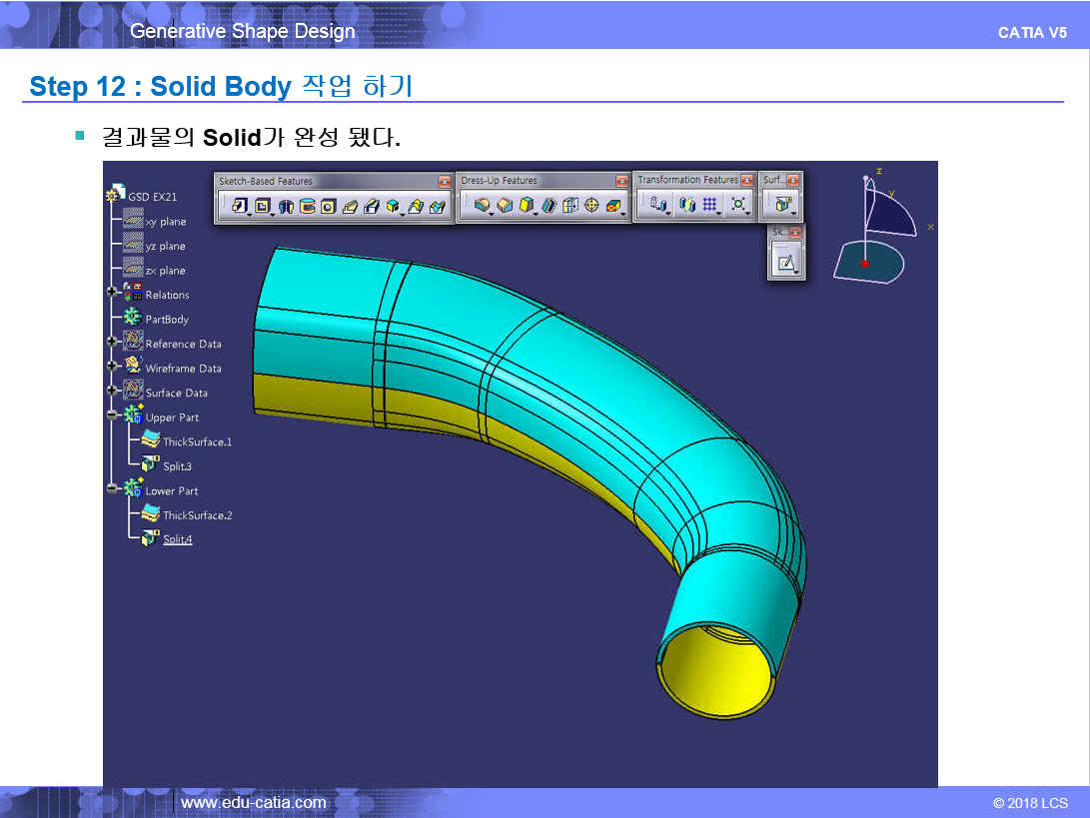Select the Shaft tool icon
The width and height of the screenshot is (1090, 818).
(x=285, y=206)
